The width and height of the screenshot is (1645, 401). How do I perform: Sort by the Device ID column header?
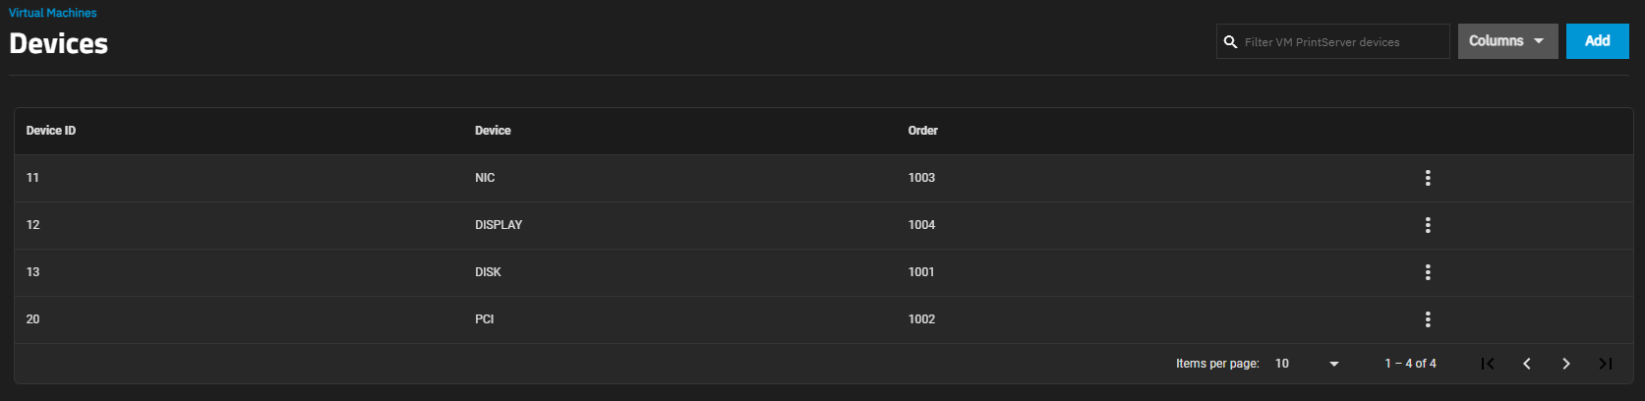pos(51,131)
